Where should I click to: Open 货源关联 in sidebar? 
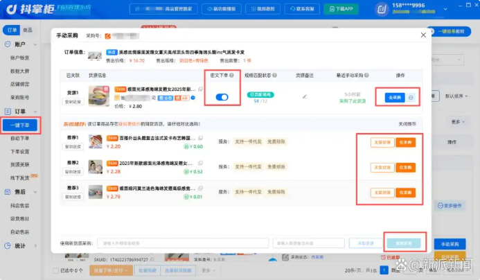coord(20,164)
